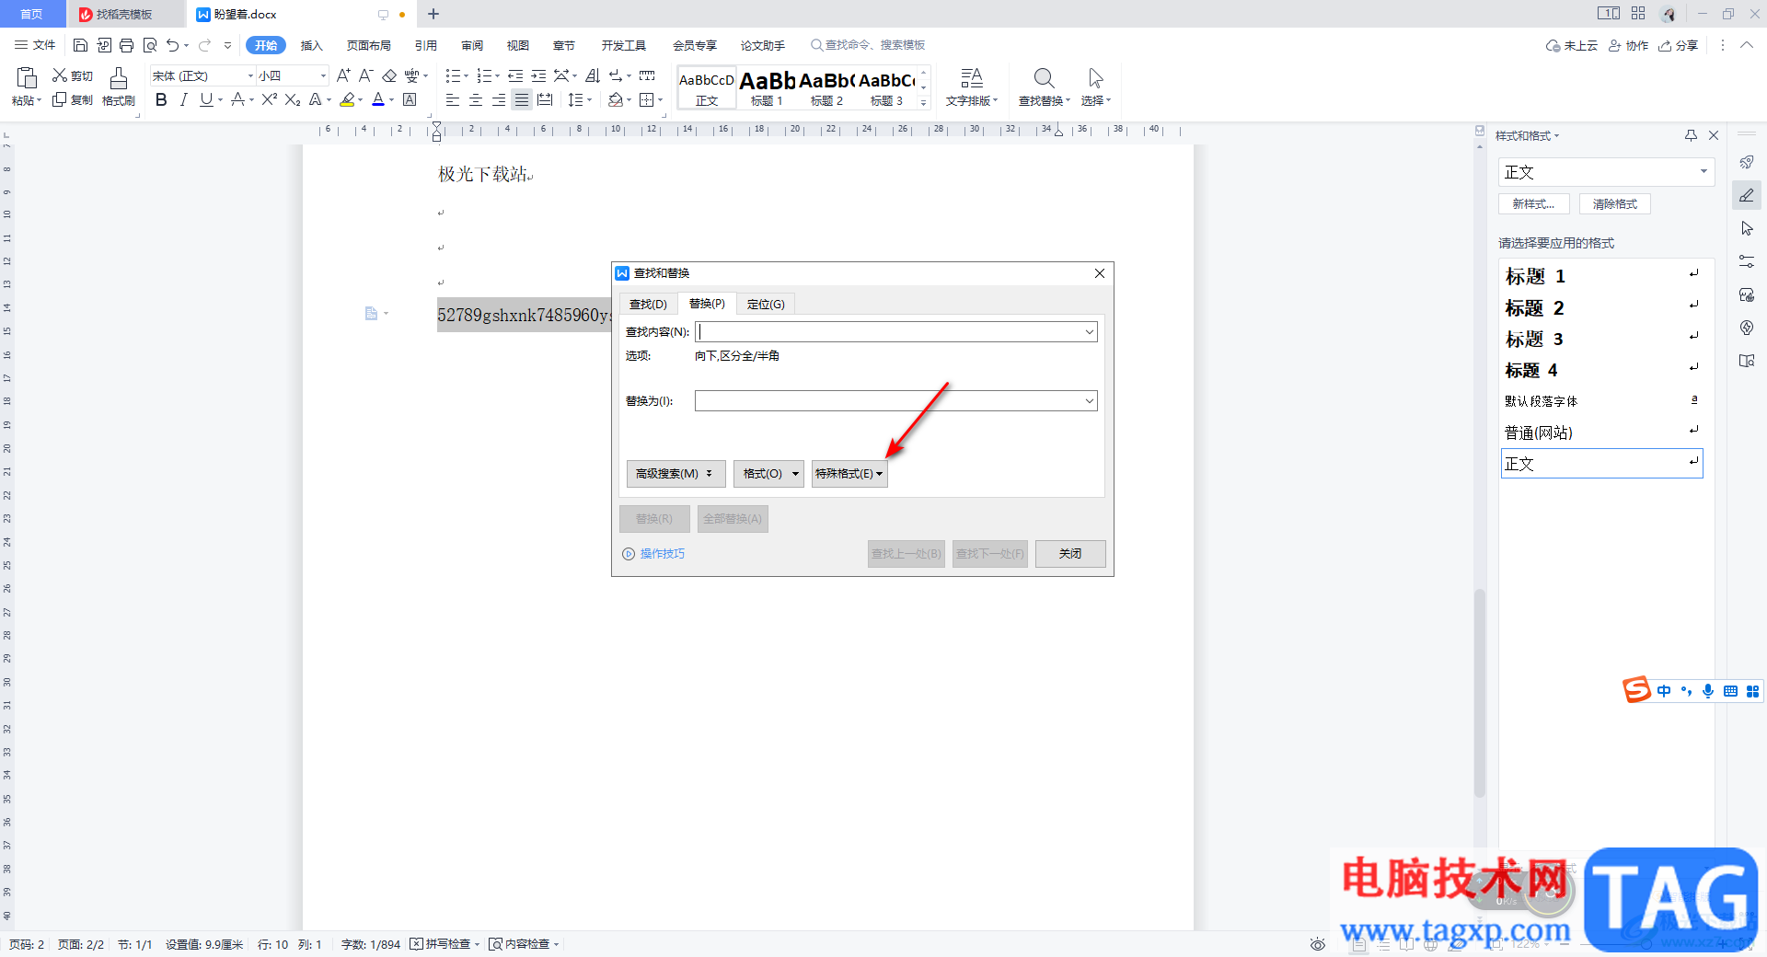The image size is (1767, 957).
Task: Decrease font size with A- icon
Action: pos(365,75)
